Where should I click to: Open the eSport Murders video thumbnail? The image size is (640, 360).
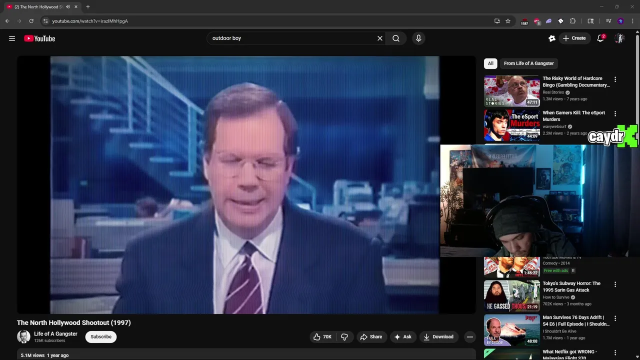[x=511, y=125]
